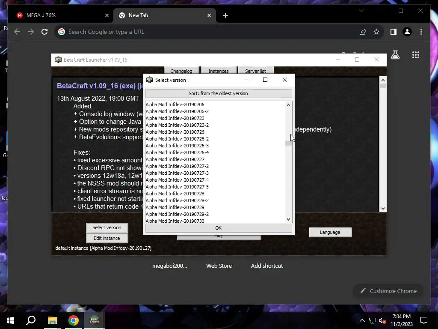Image resolution: width=438 pixels, height=329 pixels.
Task: Open Windows taskbar search
Action: click(31, 320)
